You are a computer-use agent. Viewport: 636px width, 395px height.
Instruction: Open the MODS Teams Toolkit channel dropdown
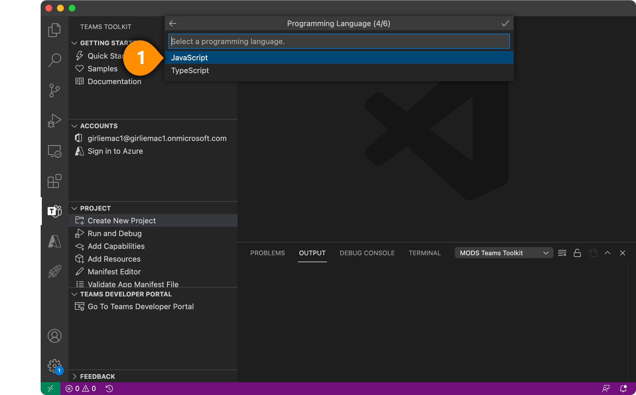pyautogui.click(x=504, y=253)
